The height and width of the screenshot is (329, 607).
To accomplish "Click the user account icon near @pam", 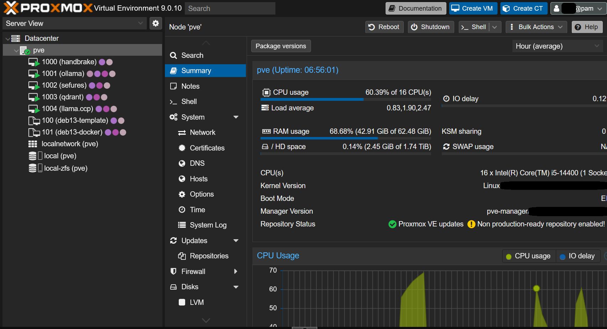I will coord(557,9).
